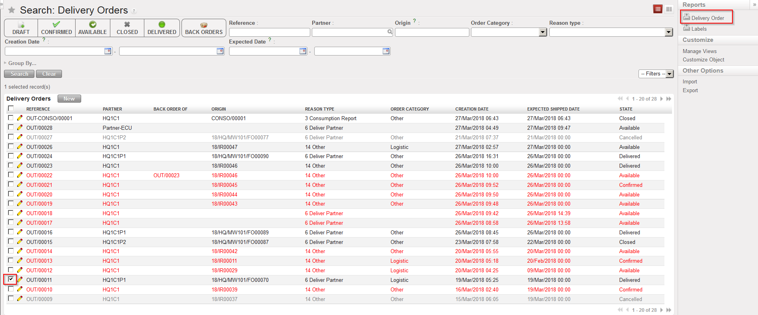The image size is (758, 315).
Task: Click the Draft filter icon button
Action: (x=21, y=28)
